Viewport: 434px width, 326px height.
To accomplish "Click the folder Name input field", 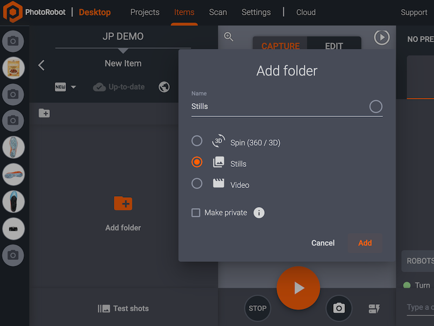I will point(277,106).
